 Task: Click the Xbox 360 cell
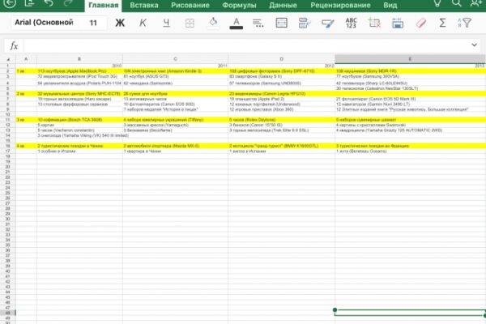click(x=281, y=109)
